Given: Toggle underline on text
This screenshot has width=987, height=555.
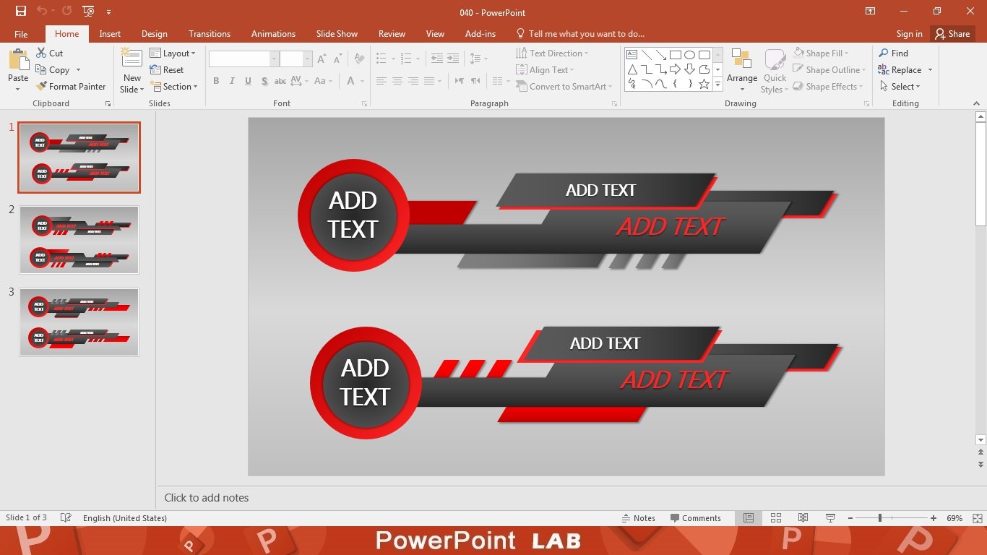Looking at the screenshot, I should pyautogui.click(x=248, y=81).
